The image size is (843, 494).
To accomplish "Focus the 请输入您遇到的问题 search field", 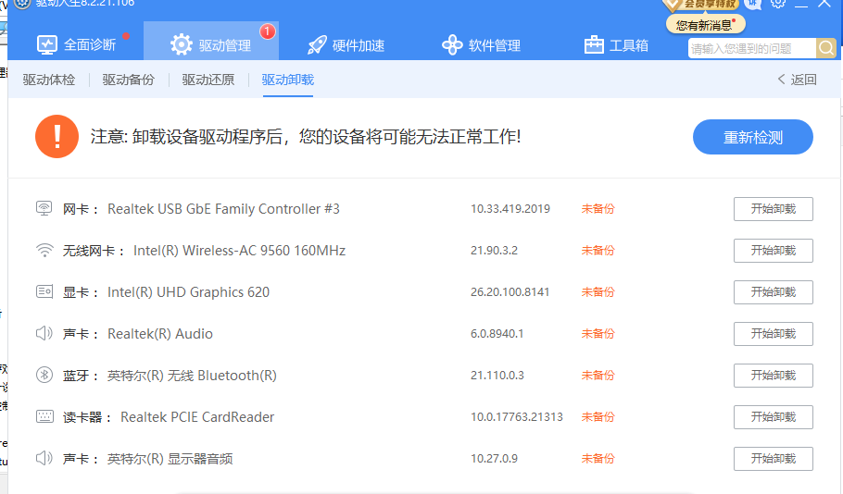I will tap(751, 48).
